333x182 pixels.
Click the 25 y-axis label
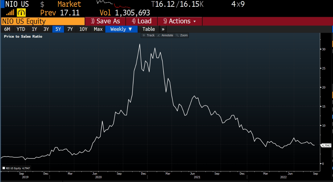[324, 68]
